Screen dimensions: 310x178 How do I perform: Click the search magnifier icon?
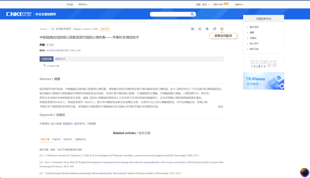192,14
